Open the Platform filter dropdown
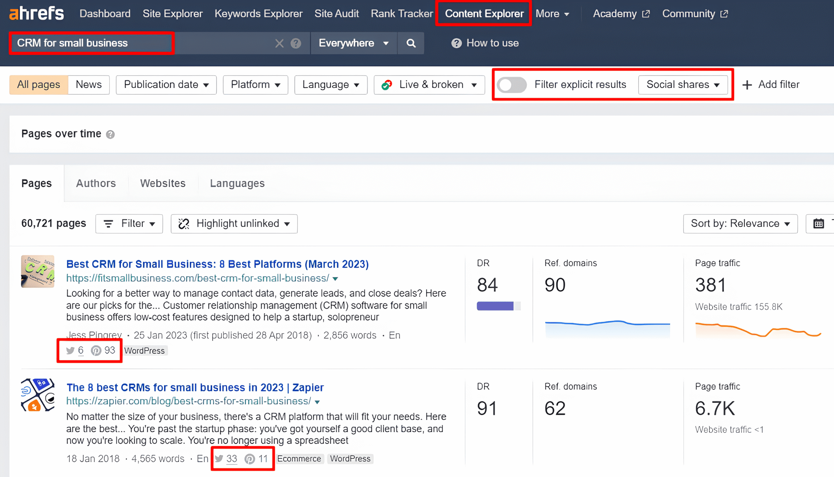Viewport: 834px width, 477px height. click(x=255, y=85)
